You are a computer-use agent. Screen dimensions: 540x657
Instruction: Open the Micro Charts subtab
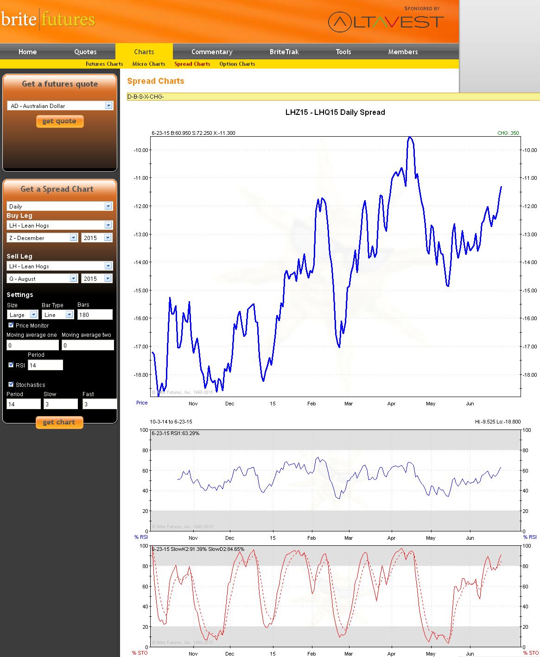click(149, 64)
